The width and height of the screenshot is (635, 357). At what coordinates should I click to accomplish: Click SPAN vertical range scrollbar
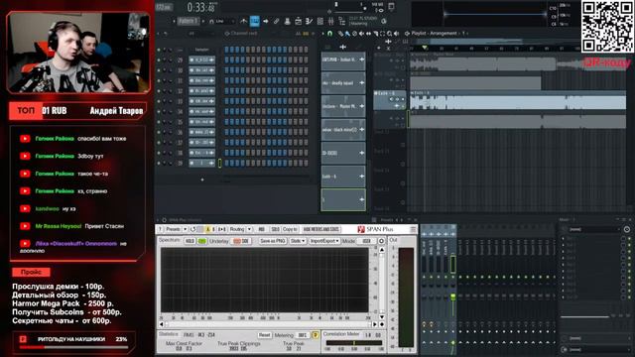pos(382,283)
